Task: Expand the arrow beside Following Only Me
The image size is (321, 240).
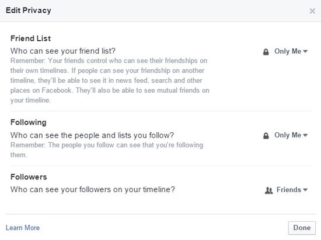Action: pos(305,135)
